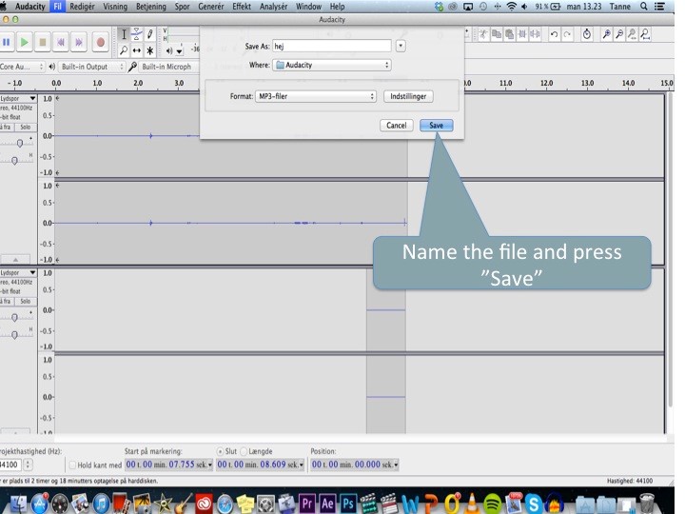Click the Fit Project zoom icon
Viewport: 685px width, 514px height.
pos(645,34)
